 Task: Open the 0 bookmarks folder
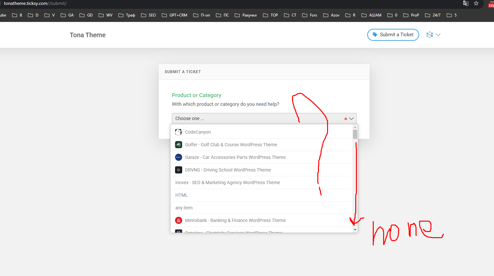393,15
